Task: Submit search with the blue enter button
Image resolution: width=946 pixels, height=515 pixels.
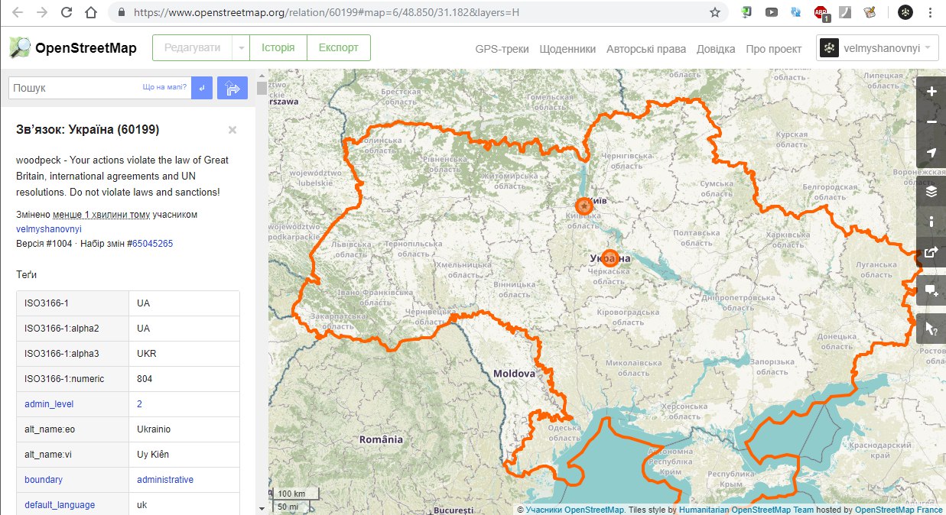Action: pyautogui.click(x=202, y=88)
